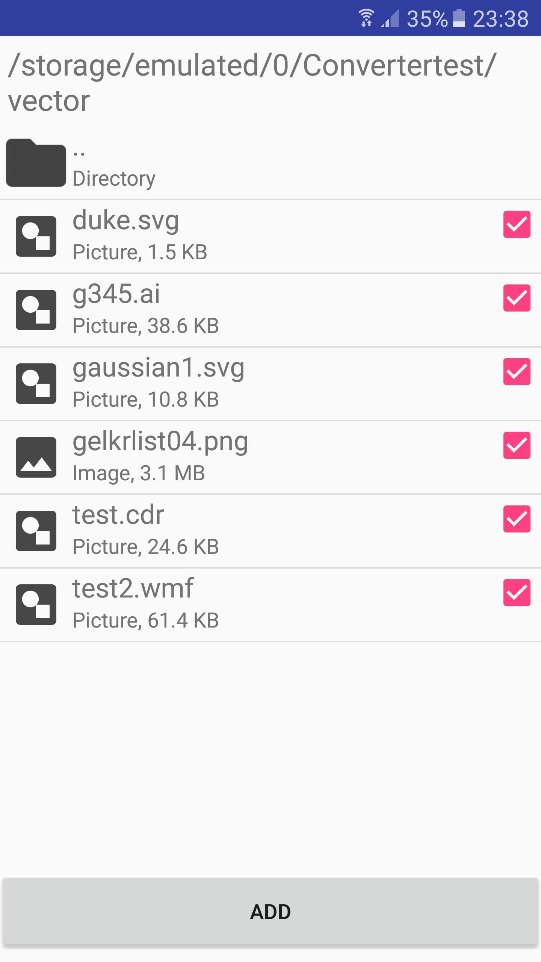Screen dimensions: 541x962
Task: Uncheck the duke.svg checkbox
Action: point(517,224)
